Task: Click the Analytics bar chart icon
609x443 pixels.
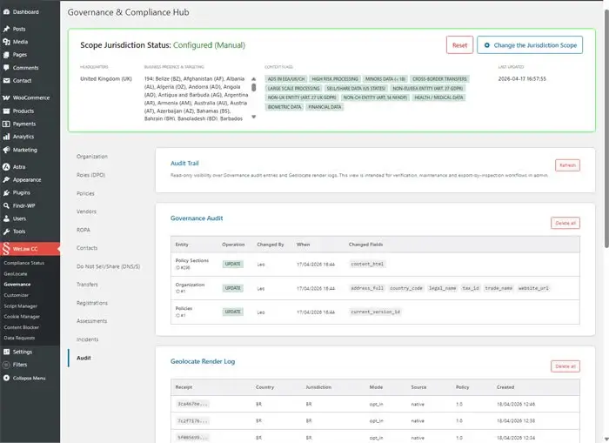Action: pos(6,137)
